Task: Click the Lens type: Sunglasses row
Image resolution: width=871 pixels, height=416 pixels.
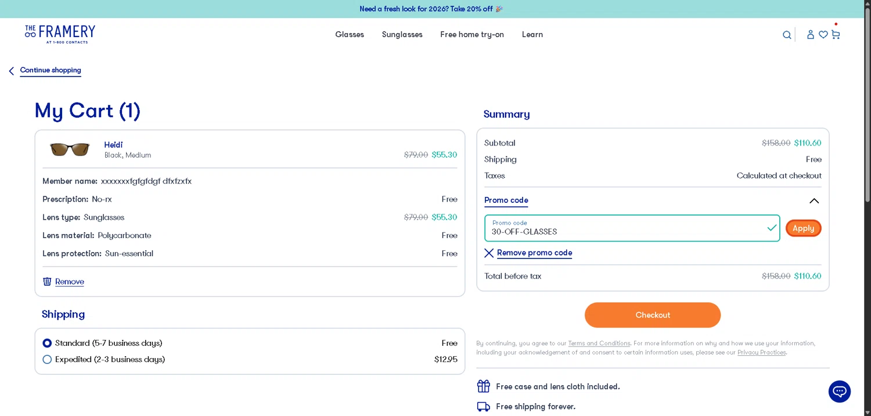Action: (x=250, y=217)
